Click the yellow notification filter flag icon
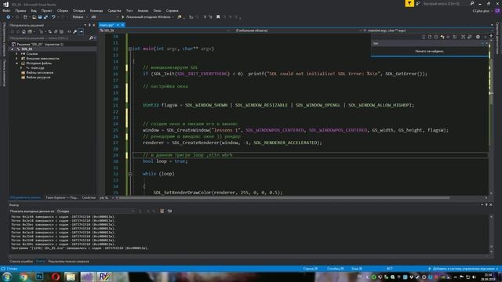 pos(409,3)
